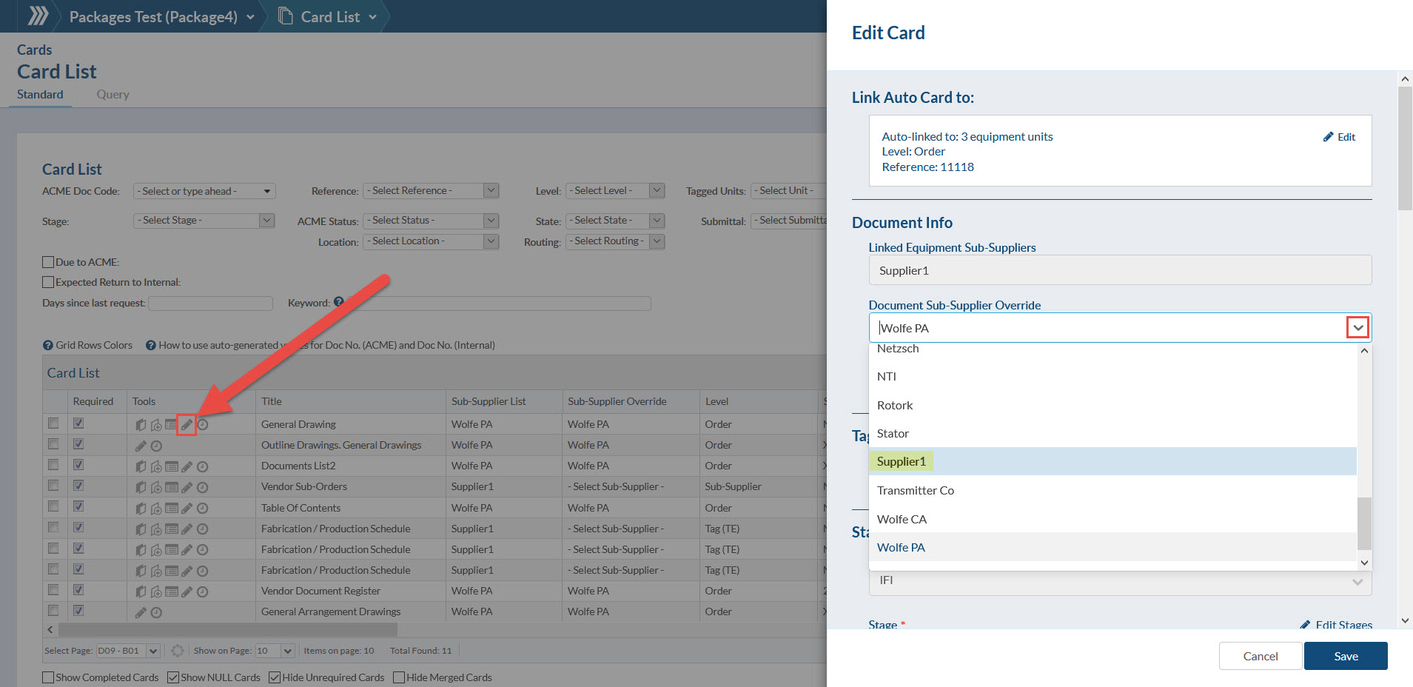Viewport: 1413px width, 687px height.
Task: Click pencil icon in Documents List2 row
Action: [187, 466]
